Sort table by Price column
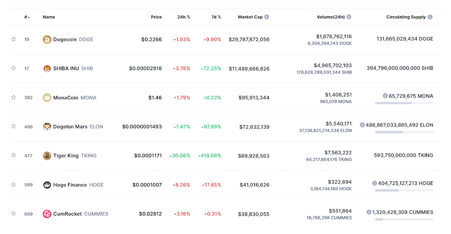The image size is (451, 234). click(156, 17)
